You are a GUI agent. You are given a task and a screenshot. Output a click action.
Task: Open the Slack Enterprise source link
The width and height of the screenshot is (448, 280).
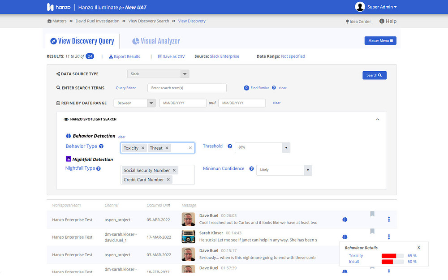(x=224, y=56)
